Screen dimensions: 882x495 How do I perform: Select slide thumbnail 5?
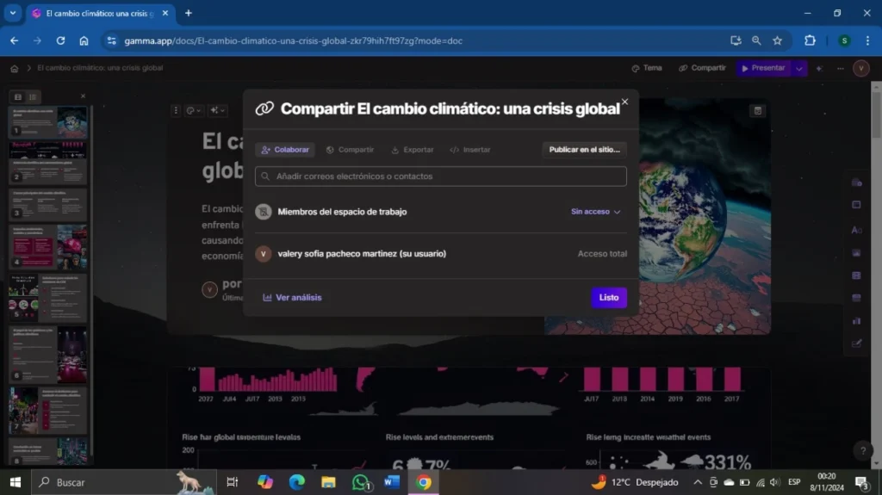click(x=48, y=297)
